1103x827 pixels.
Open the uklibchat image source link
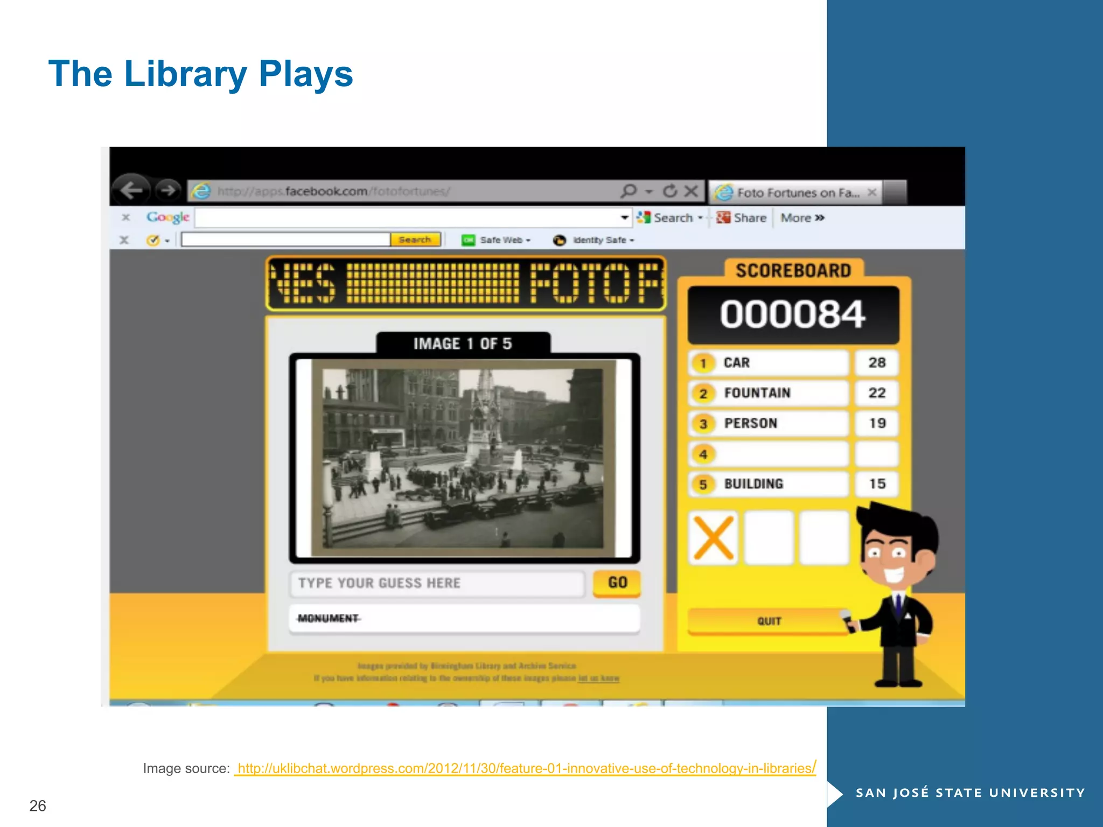[x=526, y=768]
